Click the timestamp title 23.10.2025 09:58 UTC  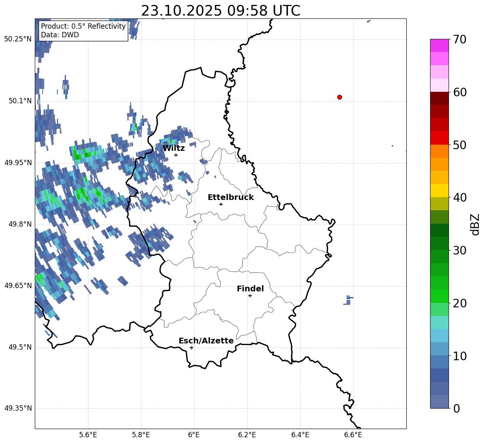point(221,11)
